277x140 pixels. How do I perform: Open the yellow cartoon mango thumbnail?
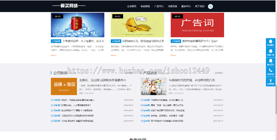[x=138, y=25]
